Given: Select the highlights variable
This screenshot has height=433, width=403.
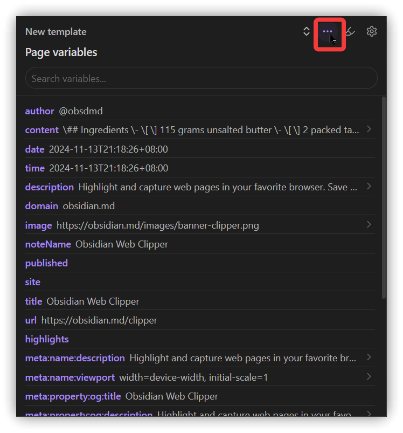Looking at the screenshot, I should pyautogui.click(x=47, y=339).
